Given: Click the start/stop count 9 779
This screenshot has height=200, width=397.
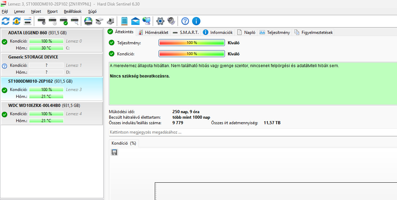Looking at the screenshot, I should [178, 123].
